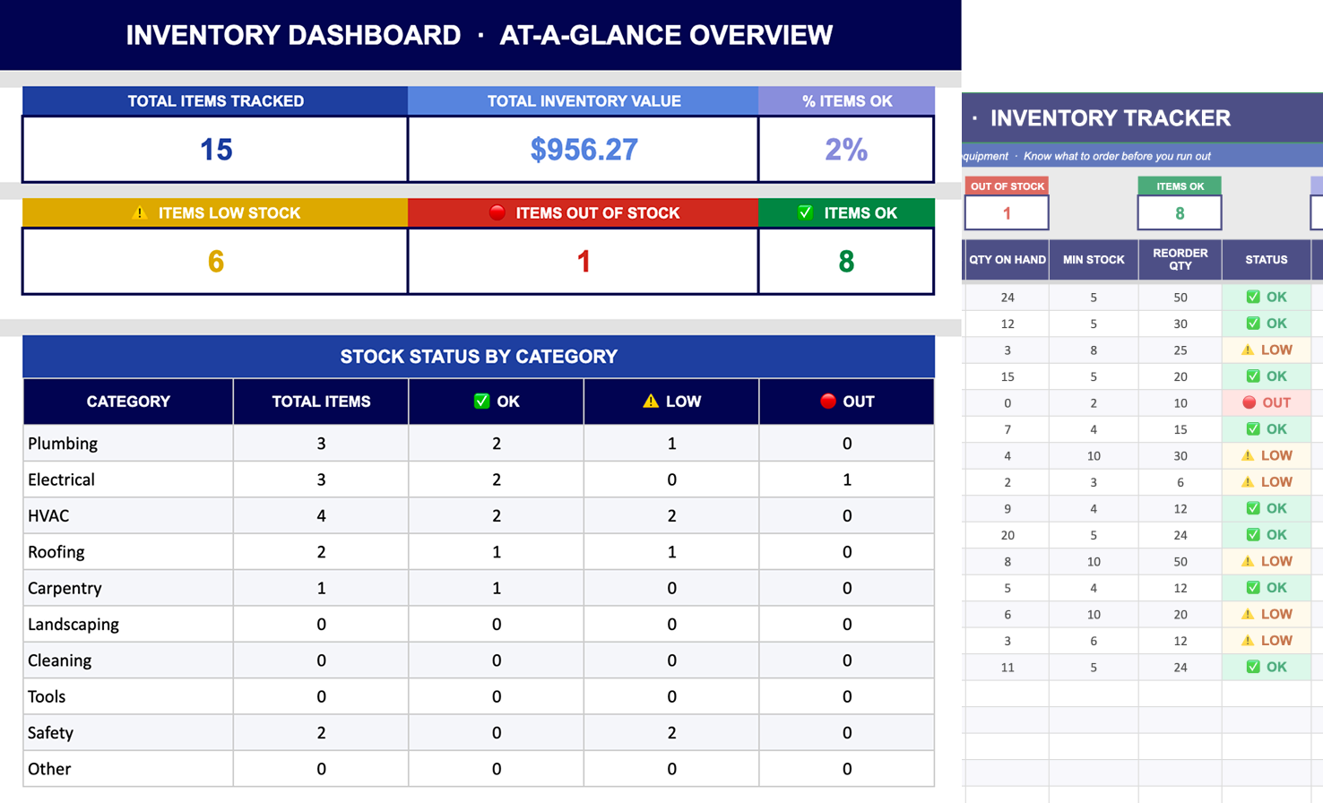
Task: Click the Stock Status By Category title bar
Action: tap(479, 357)
